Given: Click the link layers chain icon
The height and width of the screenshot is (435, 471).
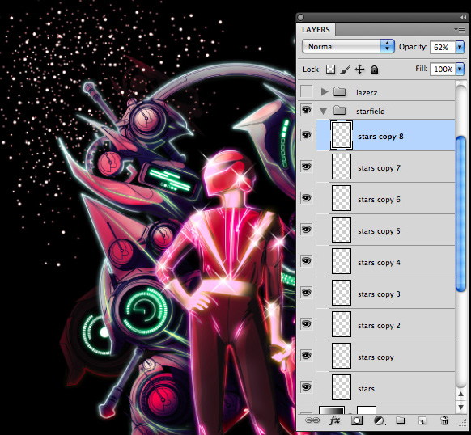Looking at the screenshot, I should (312, 420).
